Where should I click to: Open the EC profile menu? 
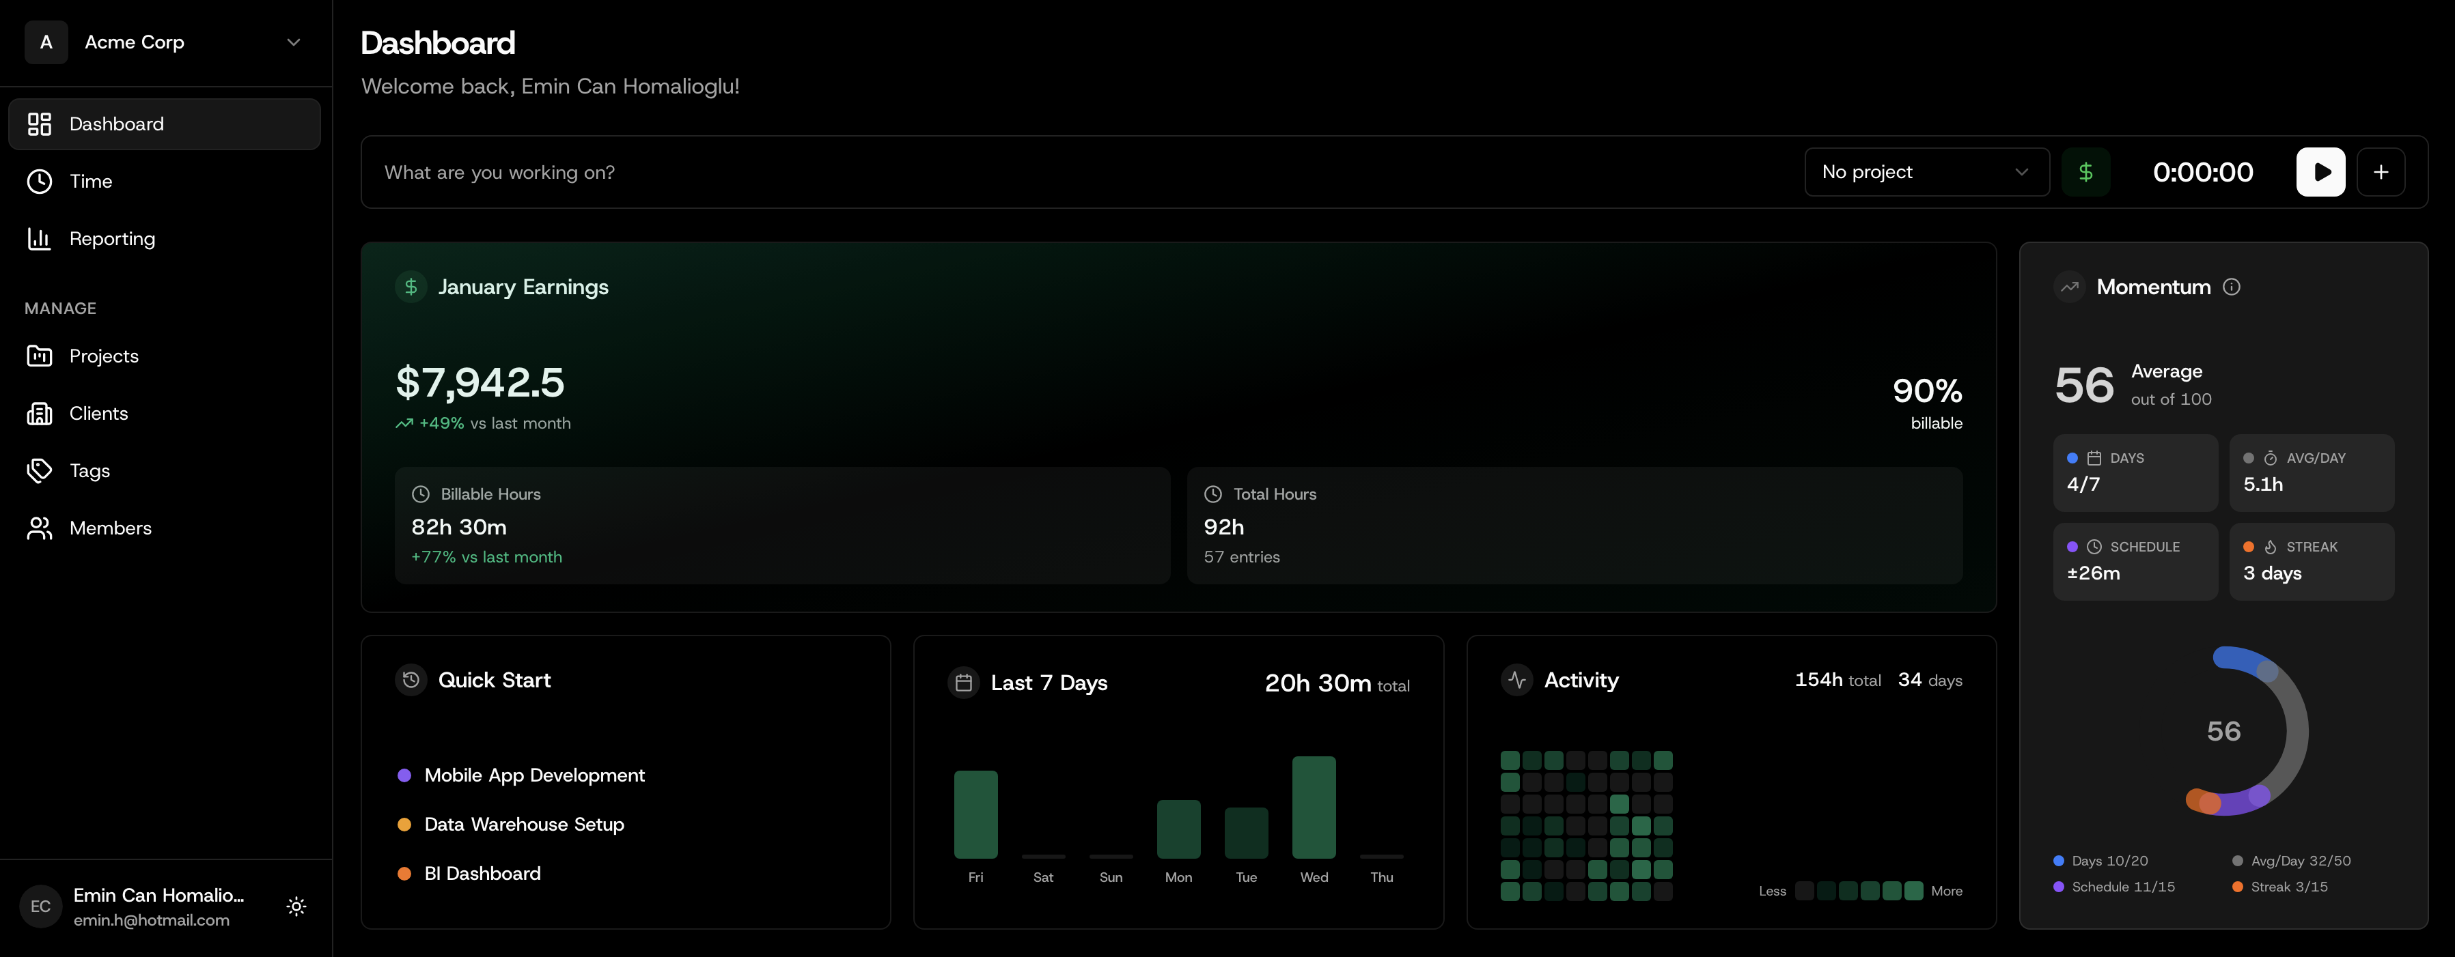[x=40, y=906]
